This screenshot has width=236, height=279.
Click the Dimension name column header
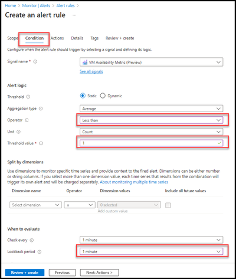(27, 191)
